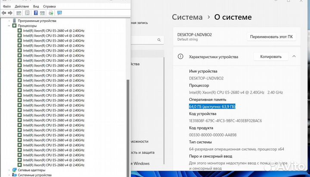Click the 'Default string' subtitle
310x177 pixels.
[x=187, y=39]
